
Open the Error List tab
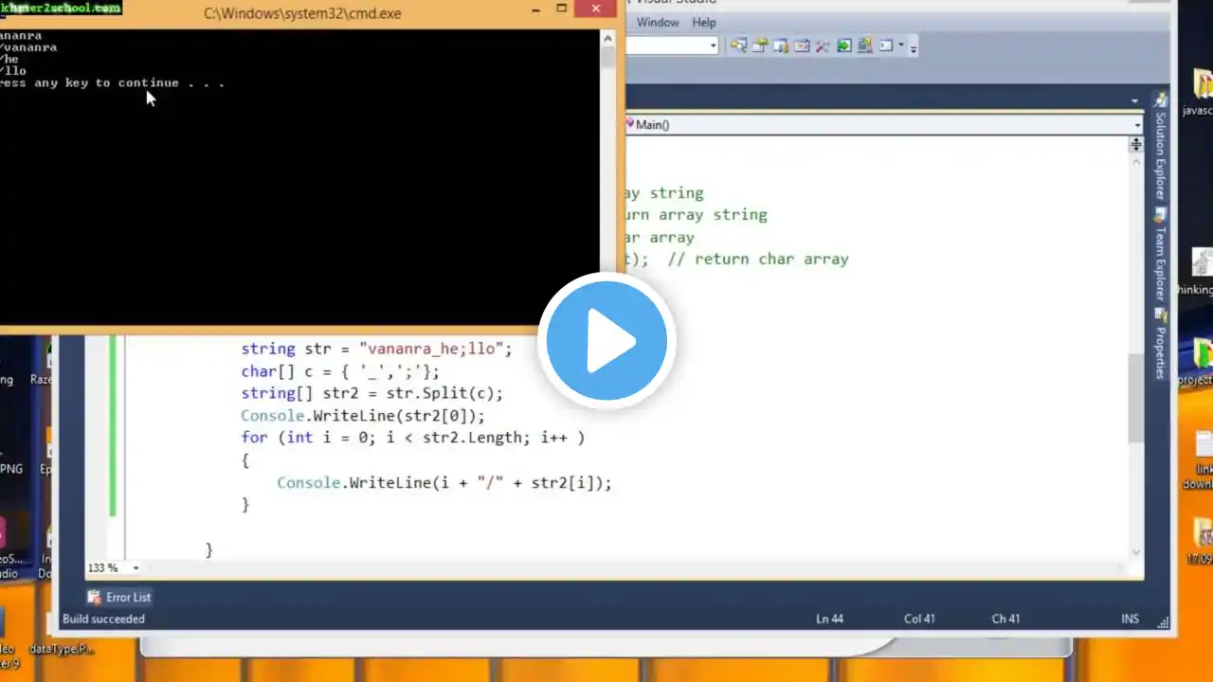[119, 598]
